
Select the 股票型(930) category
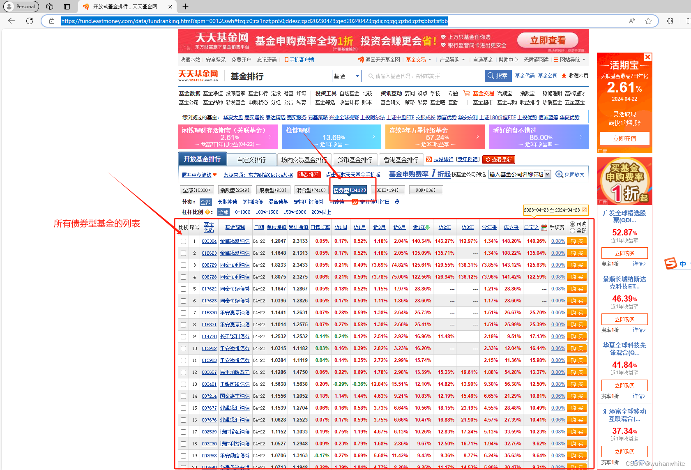272,190
